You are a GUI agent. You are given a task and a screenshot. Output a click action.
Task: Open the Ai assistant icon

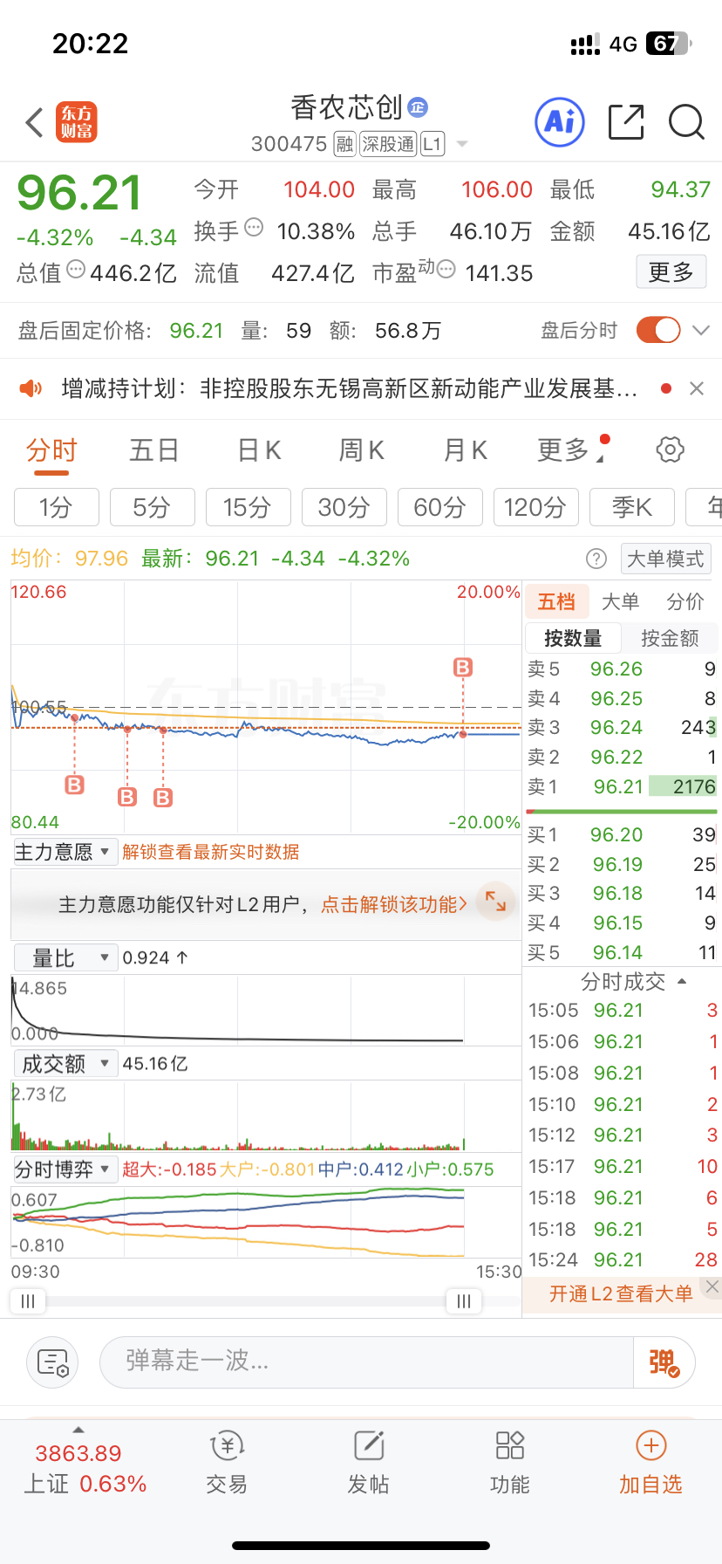click(x=559, y=122)
